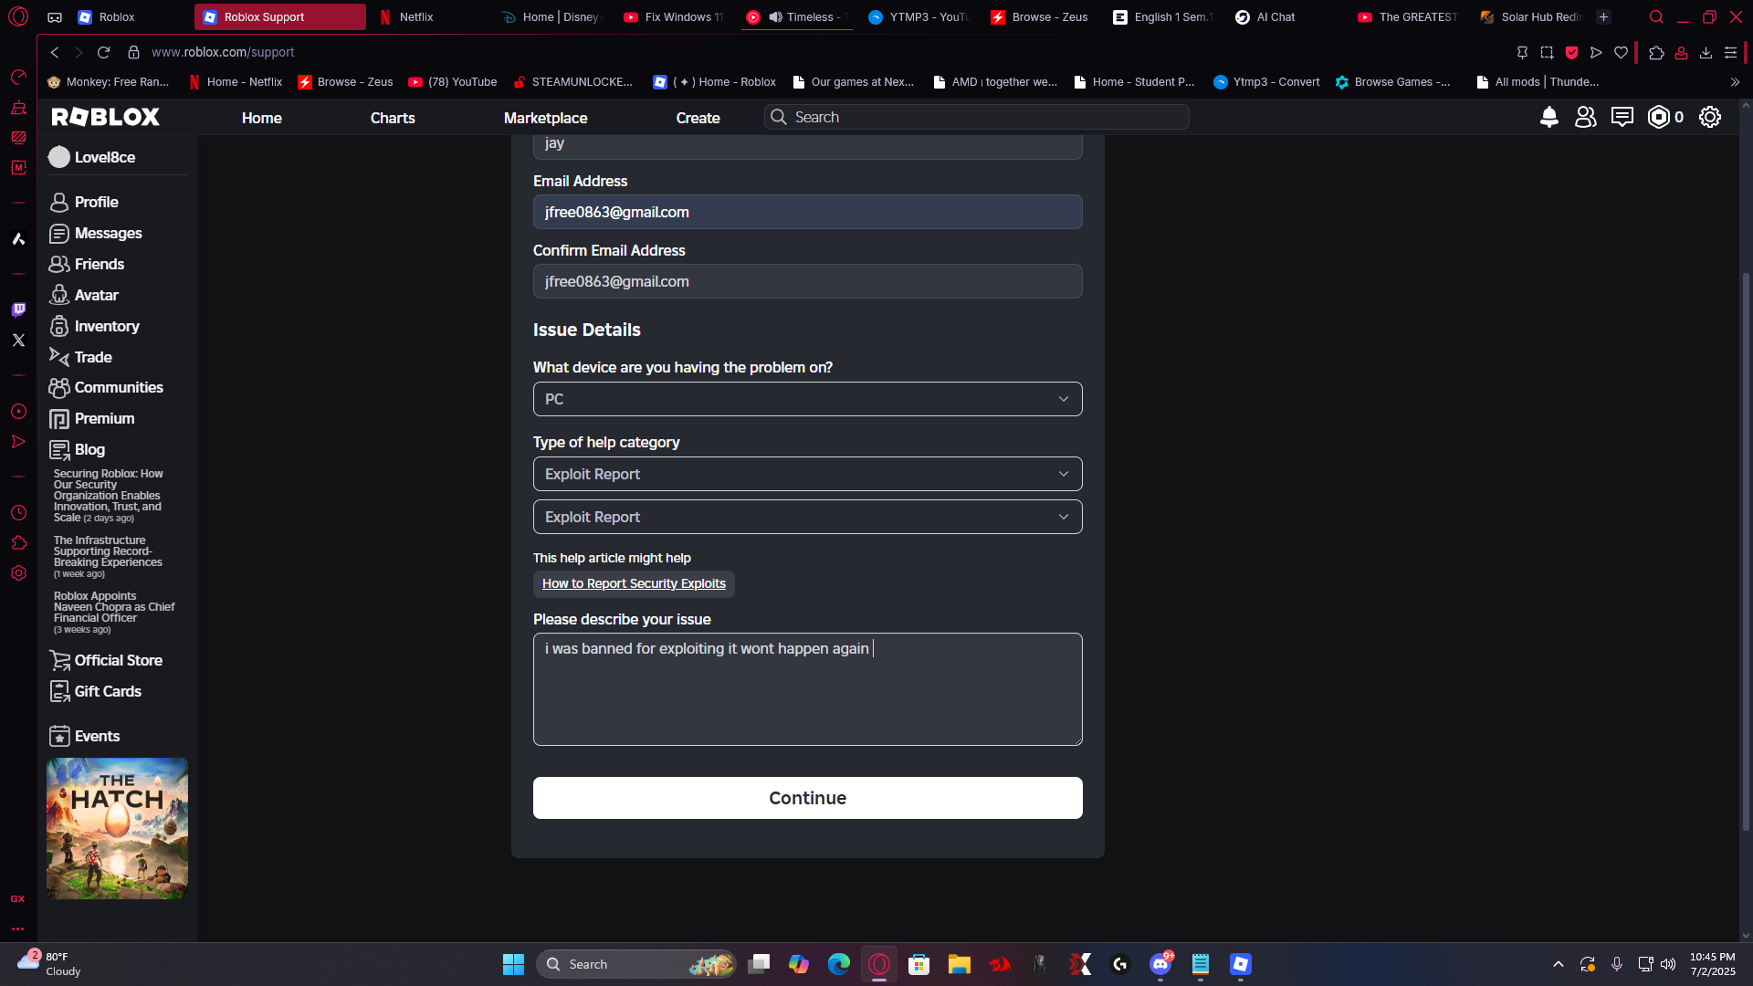Open the Securing Roblox blog post link
Viewport: 1753px width, 986px height.
point(108,496)
